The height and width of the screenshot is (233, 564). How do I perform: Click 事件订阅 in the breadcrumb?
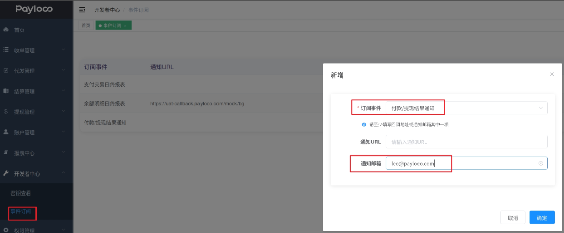[138, 10]
